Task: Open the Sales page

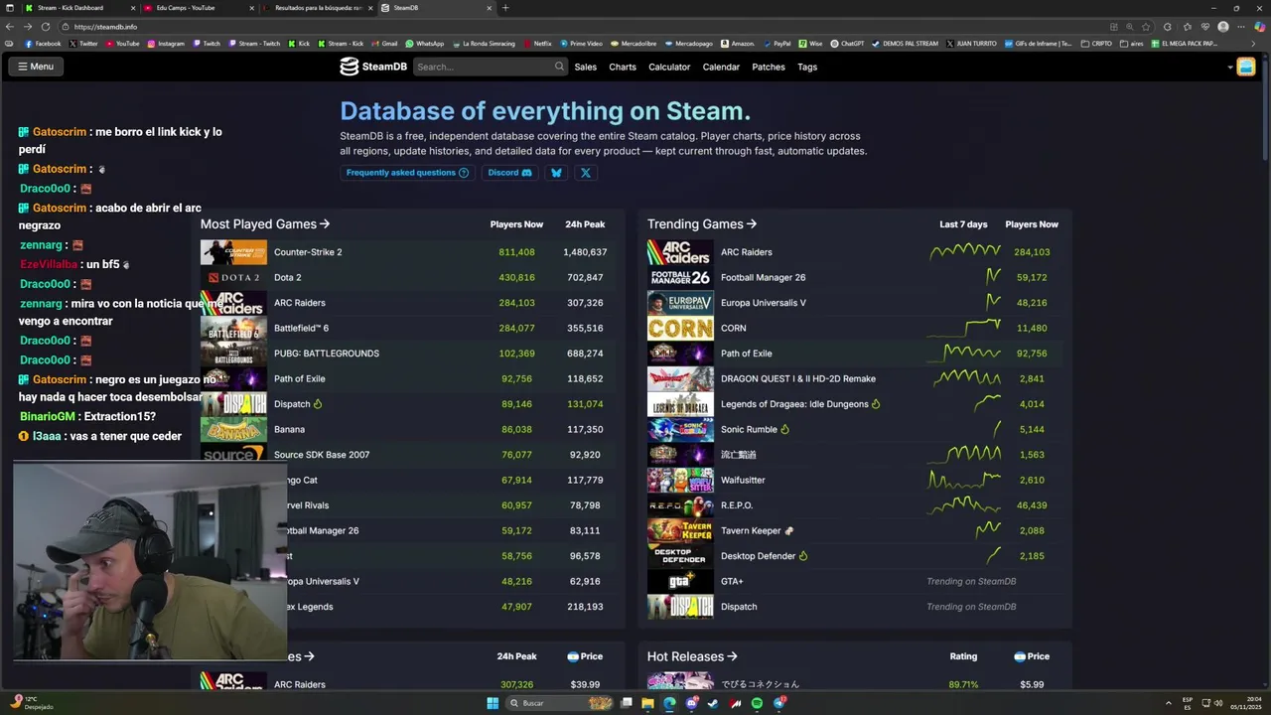Action: coord(586,67)
